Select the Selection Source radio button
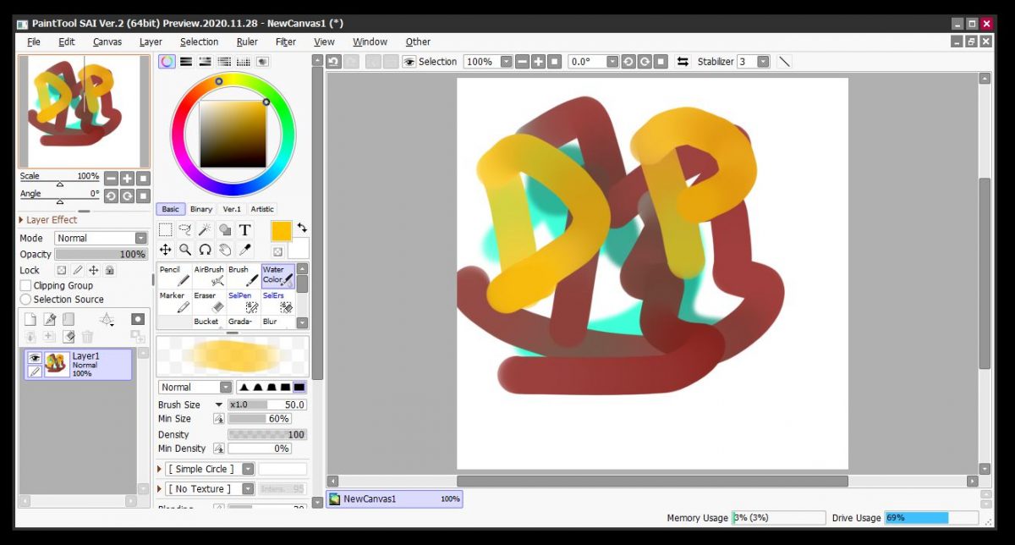 click(25, 300)
